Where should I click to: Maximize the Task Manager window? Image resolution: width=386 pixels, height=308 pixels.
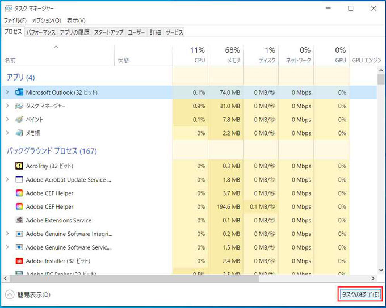coord(351,8)
